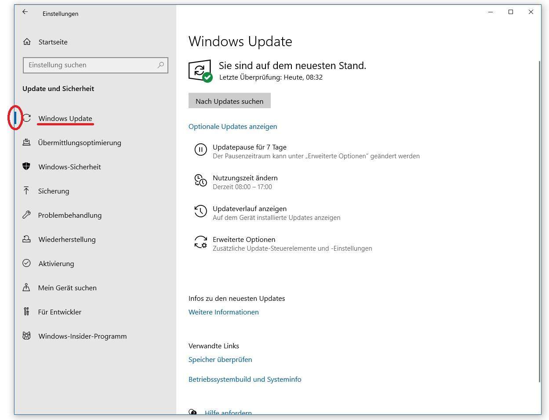Open Nutzungszeit ändern option
549x420 pixels.
245,178
